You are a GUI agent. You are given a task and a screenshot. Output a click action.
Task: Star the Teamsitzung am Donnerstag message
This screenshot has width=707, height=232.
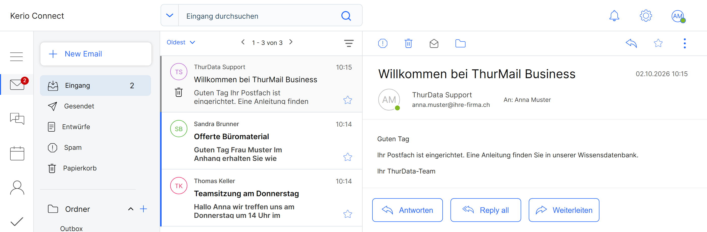(347, 214)
